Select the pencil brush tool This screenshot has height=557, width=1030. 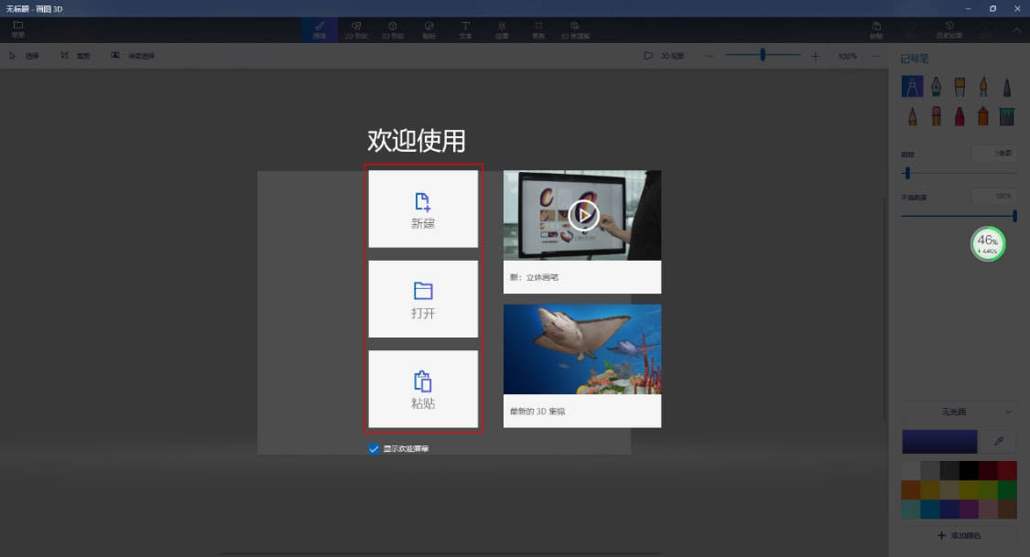tap(912, 116)
